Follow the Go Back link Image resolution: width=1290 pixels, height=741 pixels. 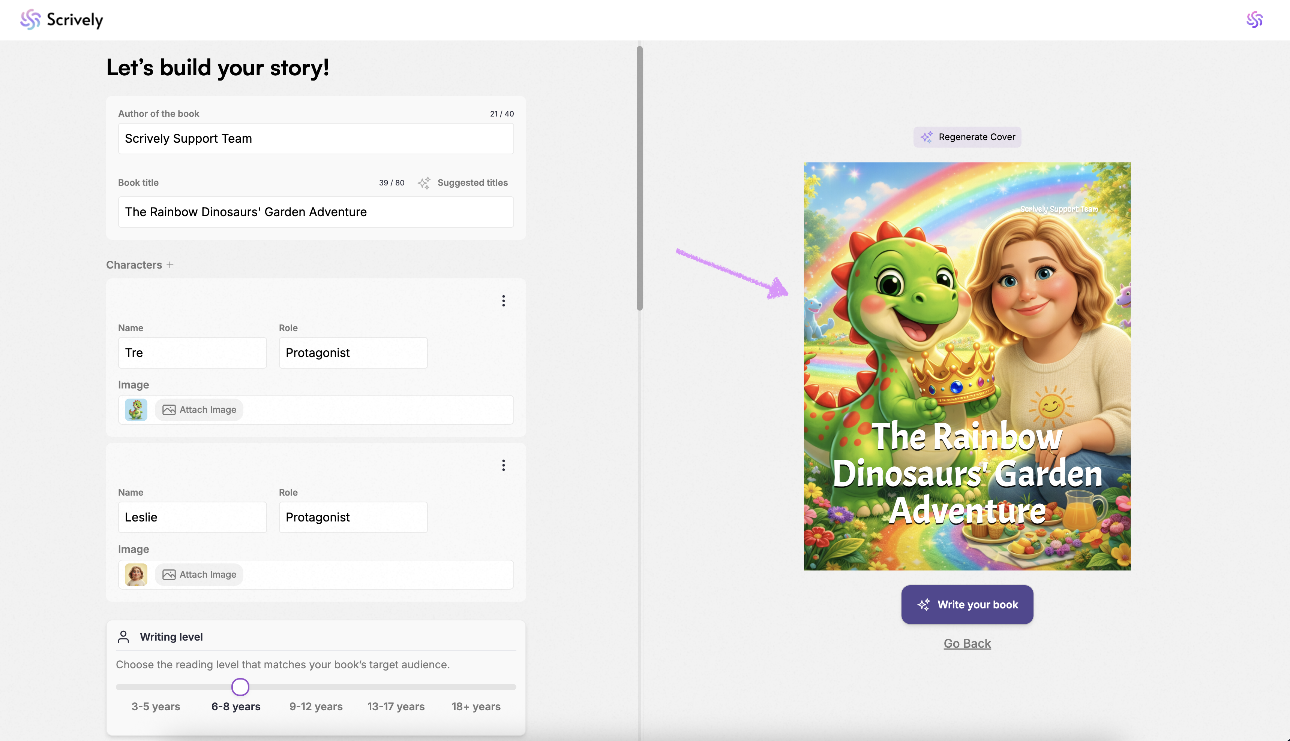pos(967,643)
